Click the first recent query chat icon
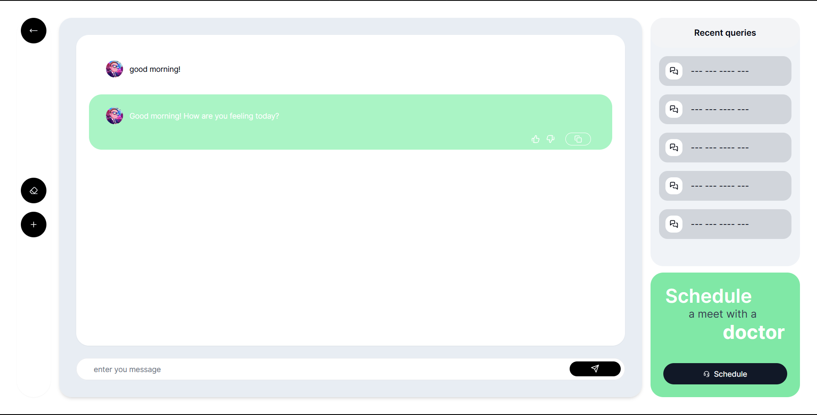Screen dimensions: 817x415 [x=674, y=71]
